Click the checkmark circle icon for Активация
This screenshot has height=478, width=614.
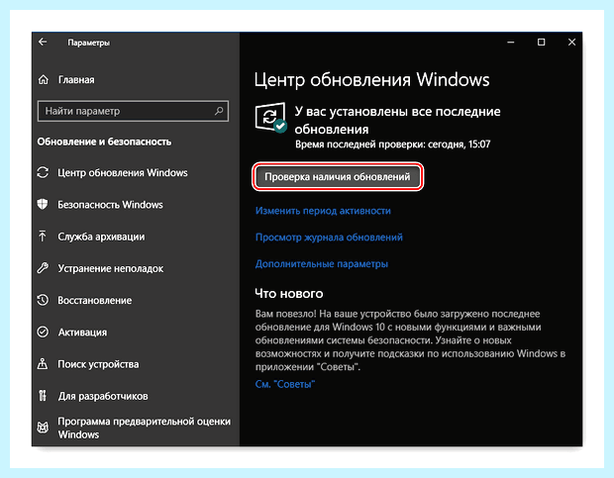(43, 333)
